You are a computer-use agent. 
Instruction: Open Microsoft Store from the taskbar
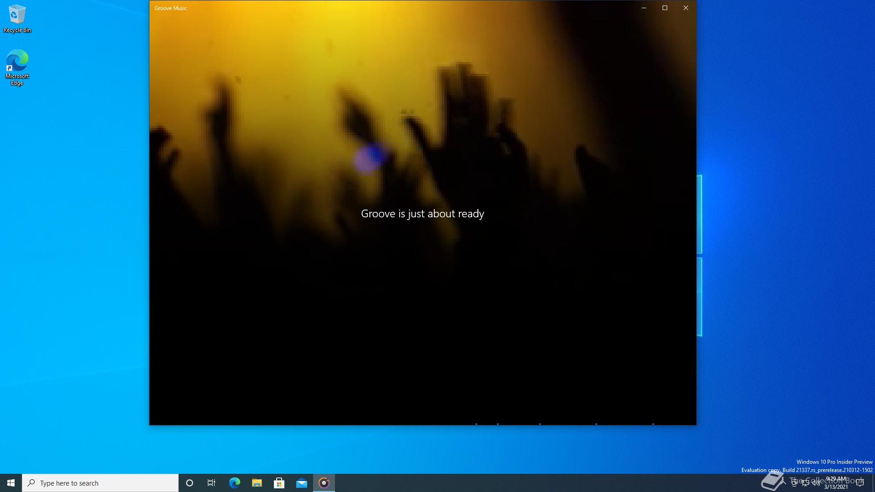pos(279,483)
